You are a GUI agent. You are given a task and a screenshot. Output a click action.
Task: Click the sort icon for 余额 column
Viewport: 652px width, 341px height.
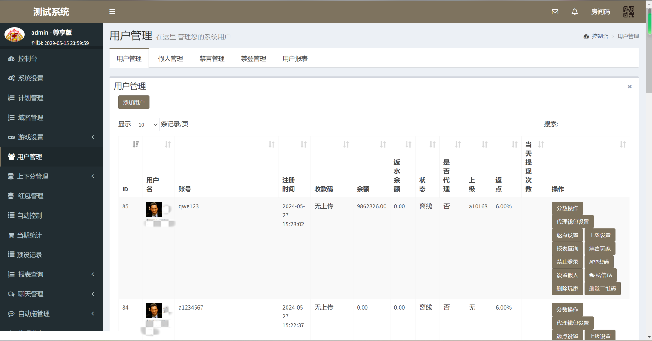[383, 144]
